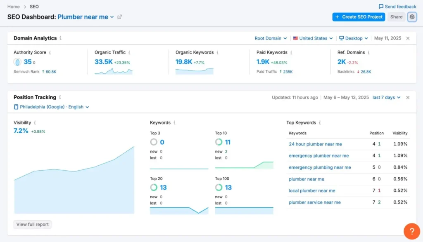Expand the Root Domain dropdown
Image resolution: width=423 pixels, height=242 pixels.
point(271,38)
